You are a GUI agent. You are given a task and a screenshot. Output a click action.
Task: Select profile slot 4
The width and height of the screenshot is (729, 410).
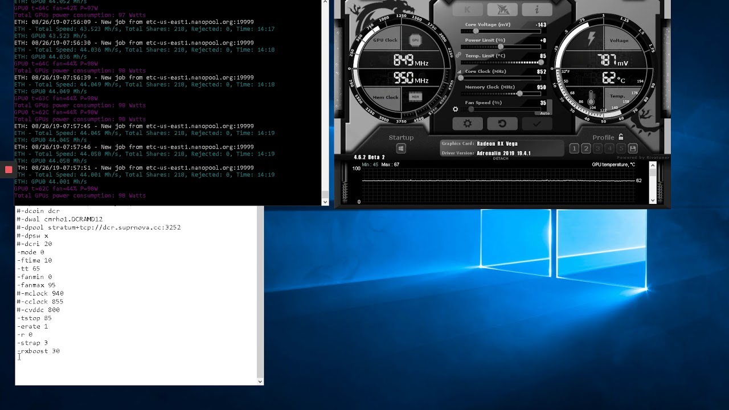609,149
